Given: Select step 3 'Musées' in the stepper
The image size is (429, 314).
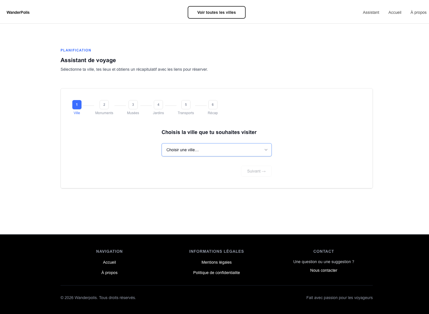Looking at the screenshot, I should pos(133,108).
